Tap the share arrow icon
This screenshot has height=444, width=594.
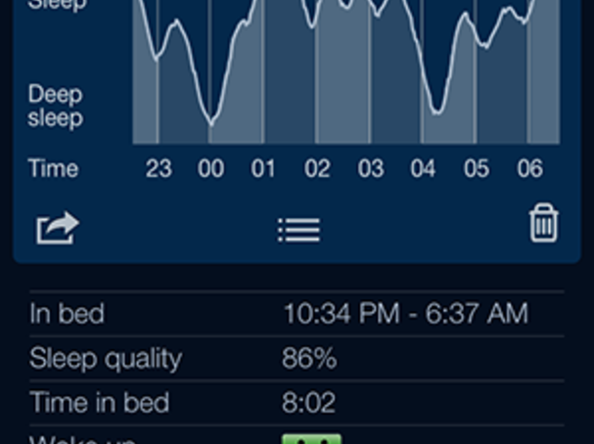point(57,228)
